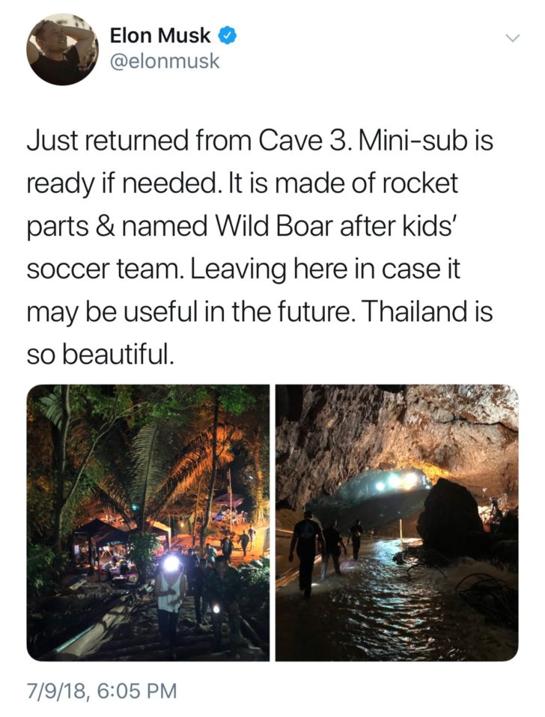
Task: Click the @elonmusk handle
Action: [165, 61]
